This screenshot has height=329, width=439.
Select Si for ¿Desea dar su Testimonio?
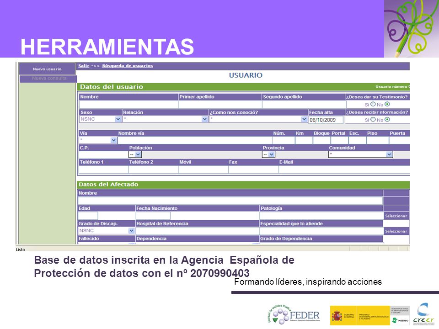pos(373,104)
